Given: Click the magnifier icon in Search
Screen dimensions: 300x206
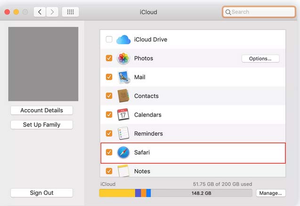Looking at the screenshot, I should [228, 12].
